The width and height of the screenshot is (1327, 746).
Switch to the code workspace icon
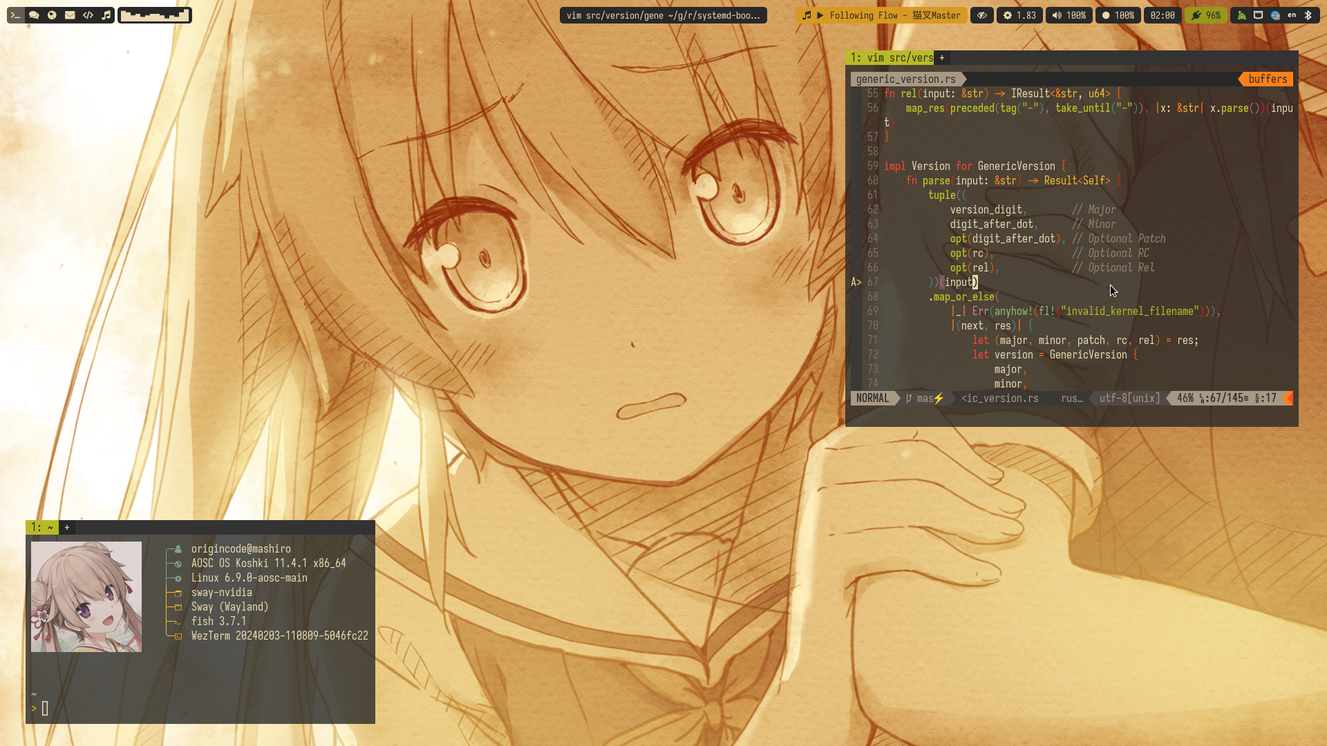88,15
